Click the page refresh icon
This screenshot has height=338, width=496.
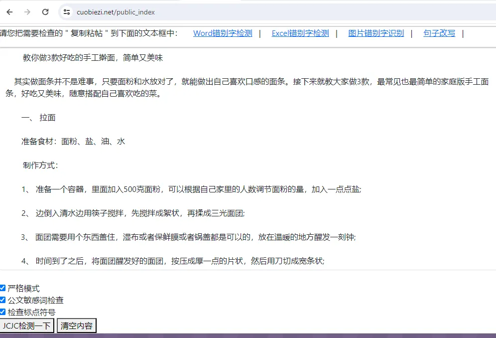tap(45, 11)
